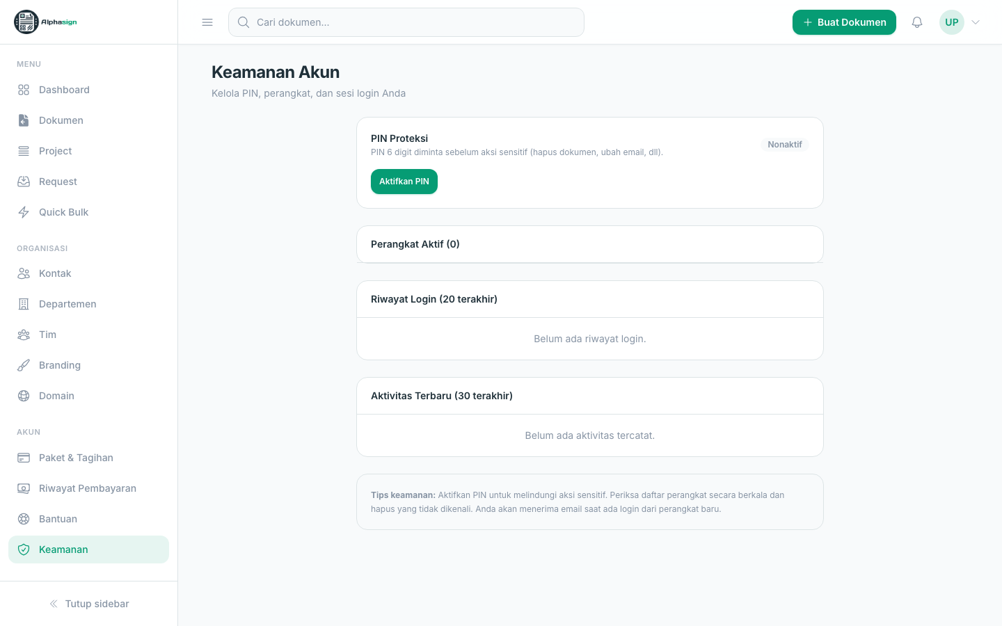The height and width of the screenshot is (626, 1002).
Task: Open the Dokumen menu item
Action: click(89, 120)
